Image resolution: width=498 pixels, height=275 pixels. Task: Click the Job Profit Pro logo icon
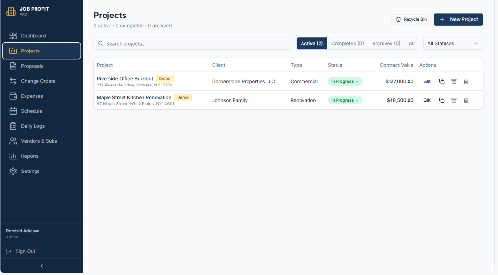pos(11,11)
